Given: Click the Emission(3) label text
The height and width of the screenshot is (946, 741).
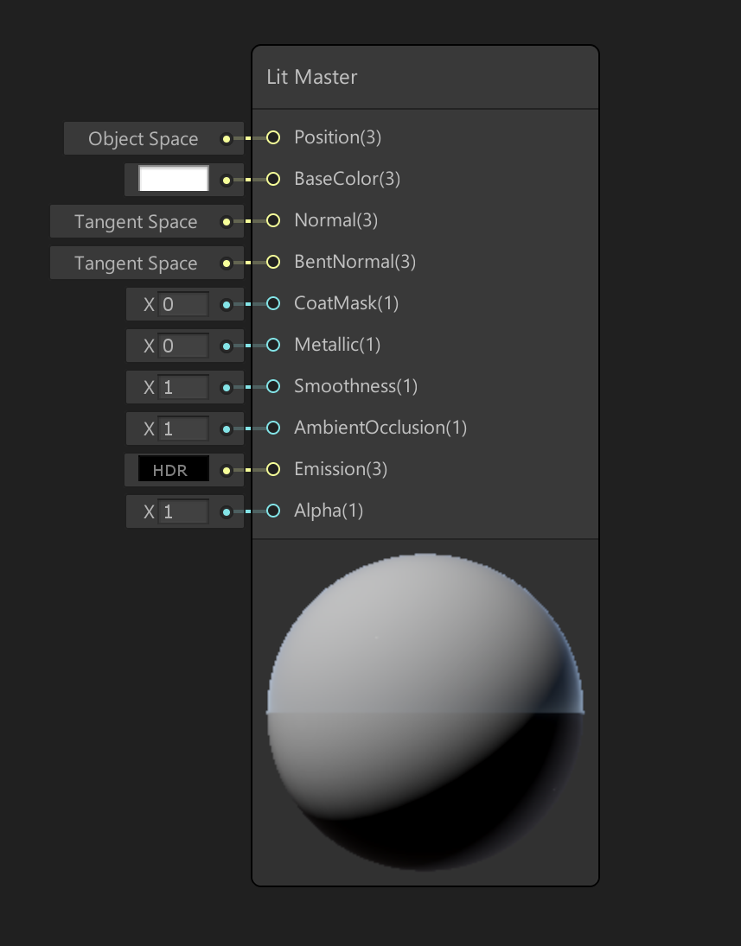Looking at the screenshot, I should click(341, 469).
